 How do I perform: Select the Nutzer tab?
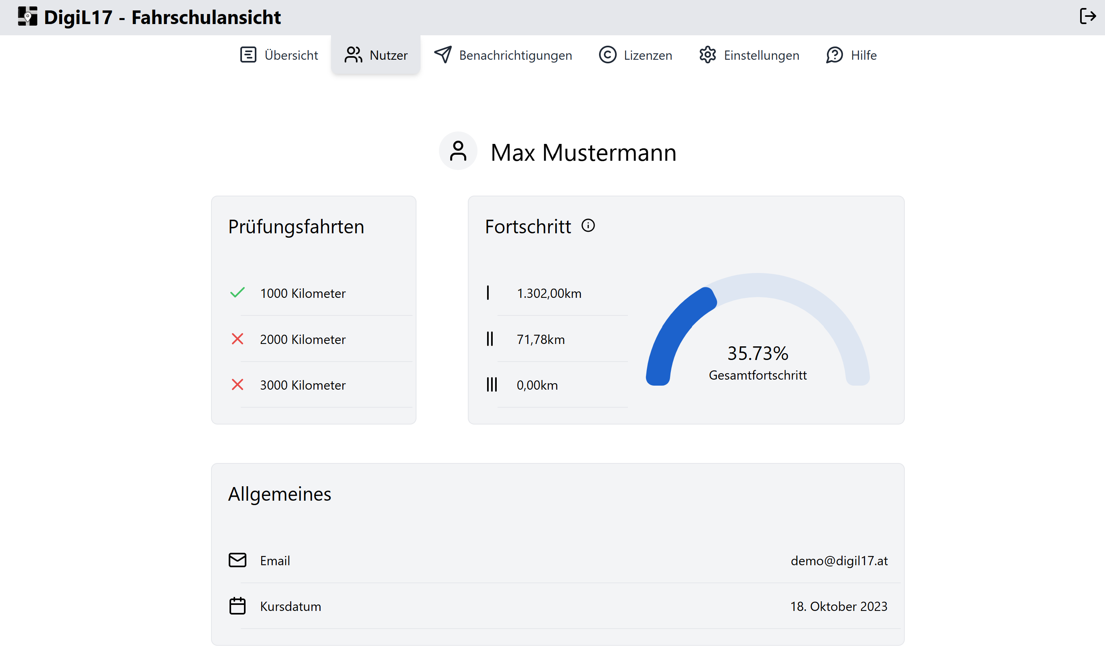tap(376, 55)
